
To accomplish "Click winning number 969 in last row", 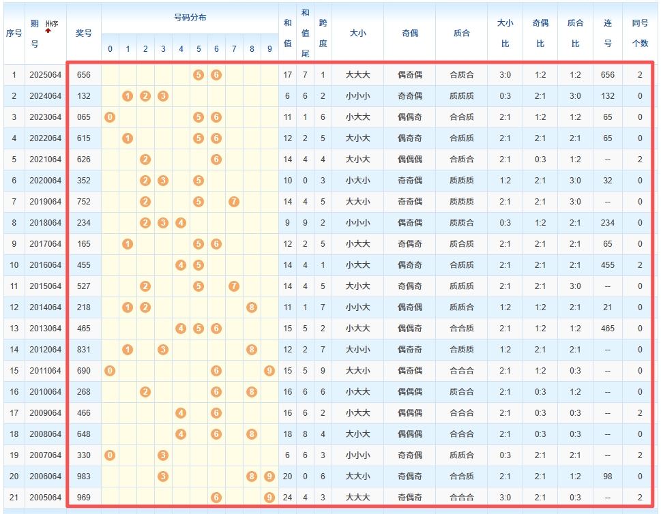I will [x=84, y=498].
